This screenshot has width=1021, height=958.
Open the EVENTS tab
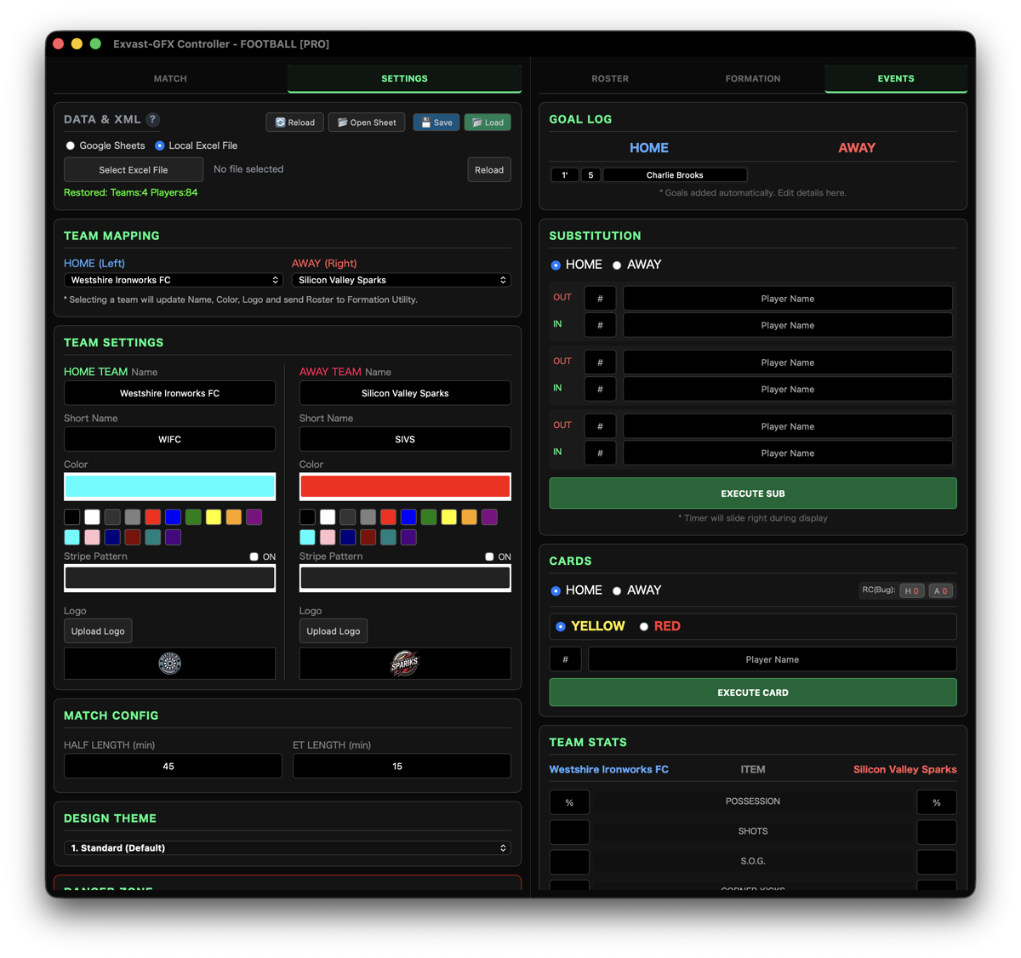[x=896, y=78]
